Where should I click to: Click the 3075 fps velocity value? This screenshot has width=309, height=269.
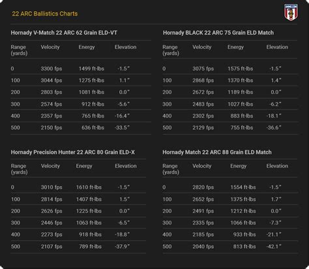pyautogui.click(x=203, y=69)
